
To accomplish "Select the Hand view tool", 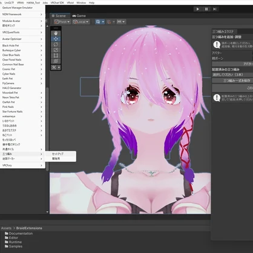I will point(56,33).
